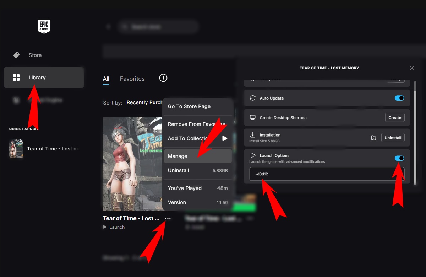The width and height of the screenshot is (426, 277).
Task: Click the Uninstall button in Installation row
Action: pos(393,138)
